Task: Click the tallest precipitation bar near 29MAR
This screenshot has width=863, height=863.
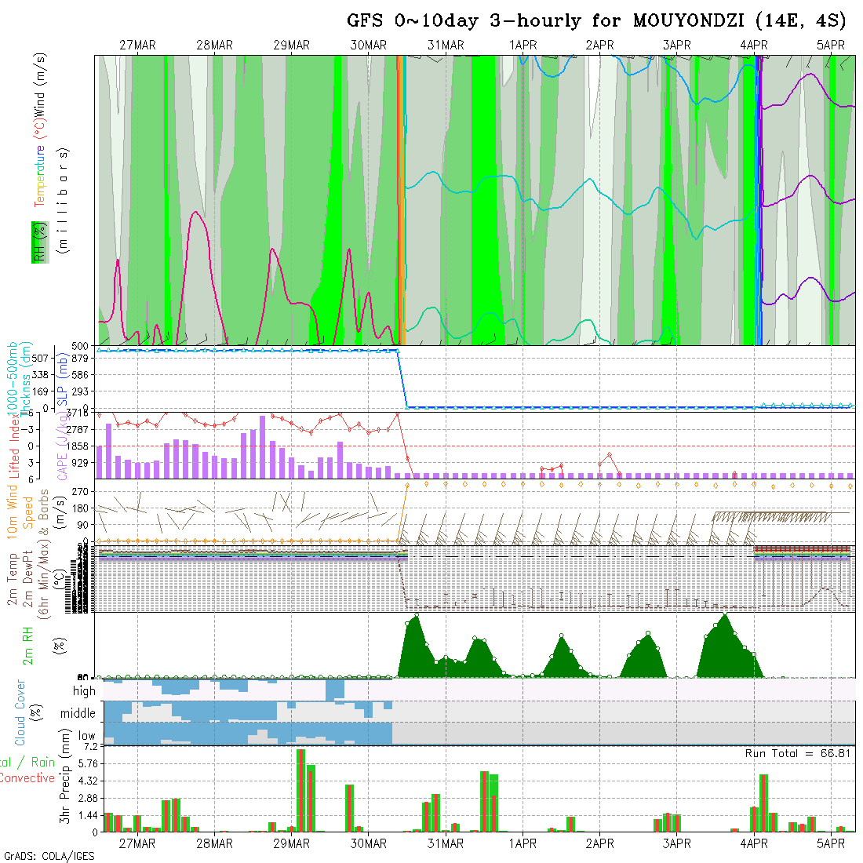Action: [300, 790]
